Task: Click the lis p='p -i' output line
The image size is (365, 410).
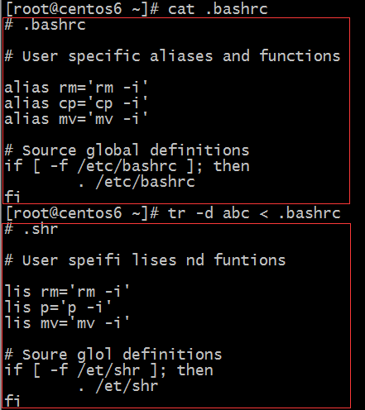Action: point(58,307)
